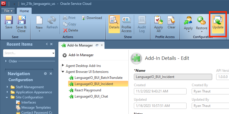This screenshot has height=114, width=229.
Task: Expand the Staff Management folder
Action: click(7, 87)
